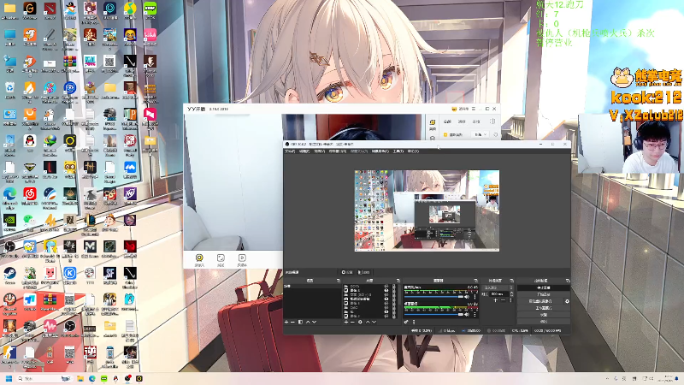
Task: Click the Windows taskbar search box
Action: 44,378
